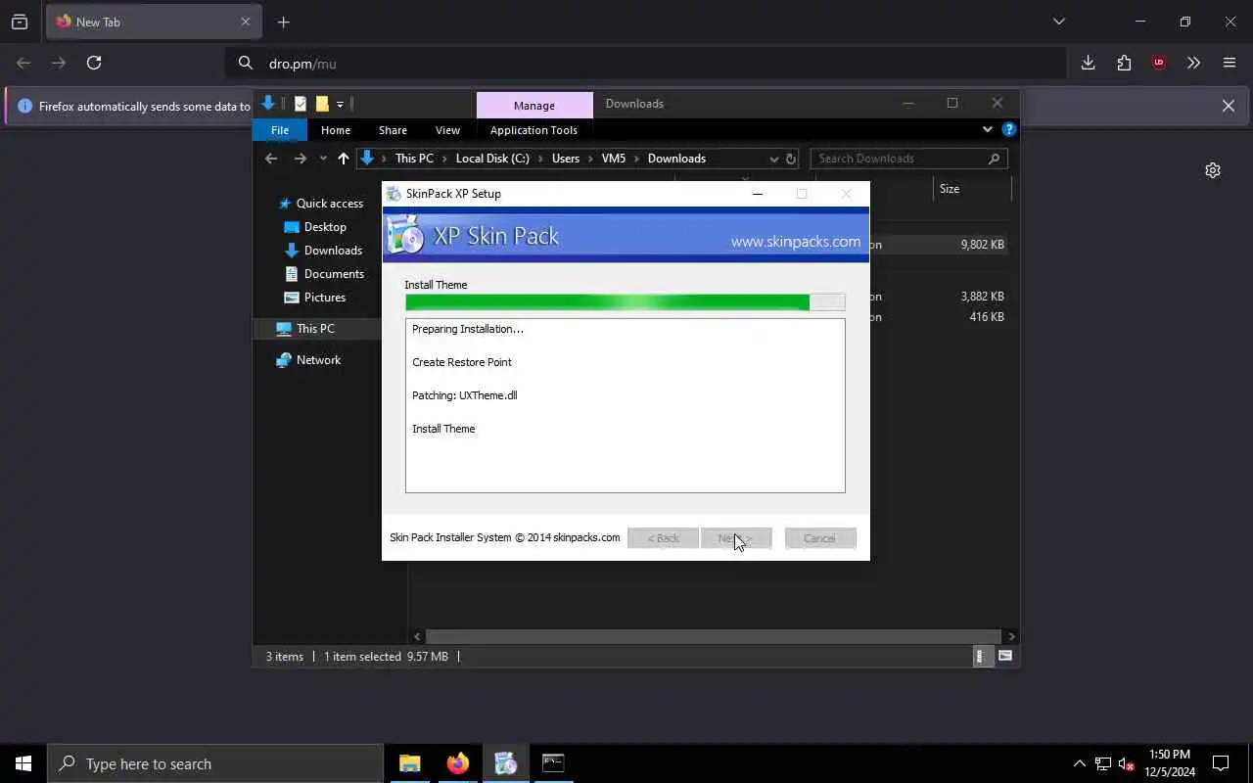Select the 9,802 KB file row

pos(938,245)
